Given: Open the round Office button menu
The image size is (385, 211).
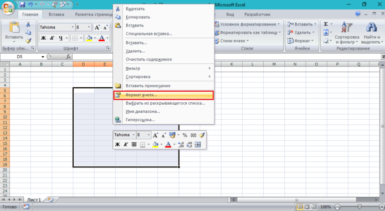Looking at the screenshot, I should click(8, 8).
